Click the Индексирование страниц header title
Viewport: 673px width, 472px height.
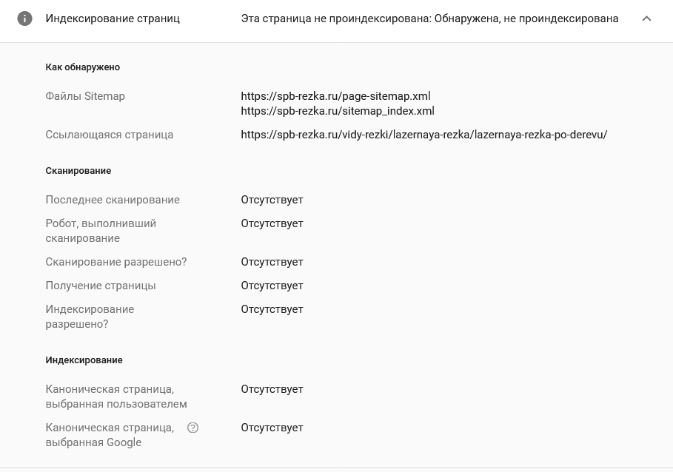click(x=113, y=18)
